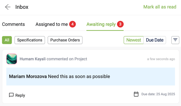Select the Awaiting reply tab
This screenshot has height=106, width=181.
101,24
